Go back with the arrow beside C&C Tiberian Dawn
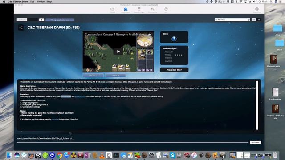Viewport: 285px width, 160px height. [21, 28]
